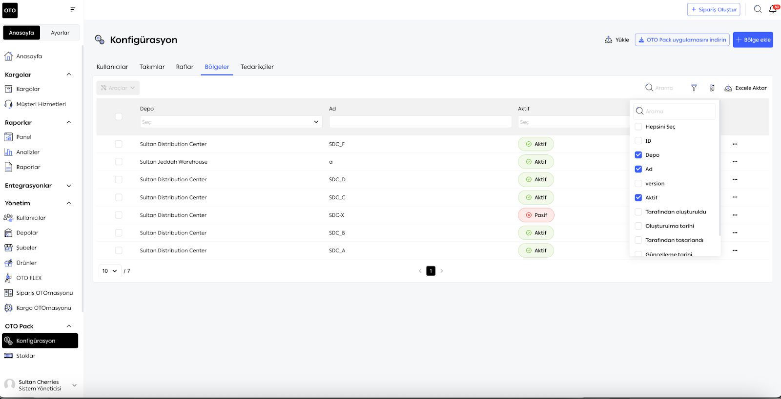Switch to the Takımlar tab
Viewport: 781px width, 399px height.
coord(152,67)
